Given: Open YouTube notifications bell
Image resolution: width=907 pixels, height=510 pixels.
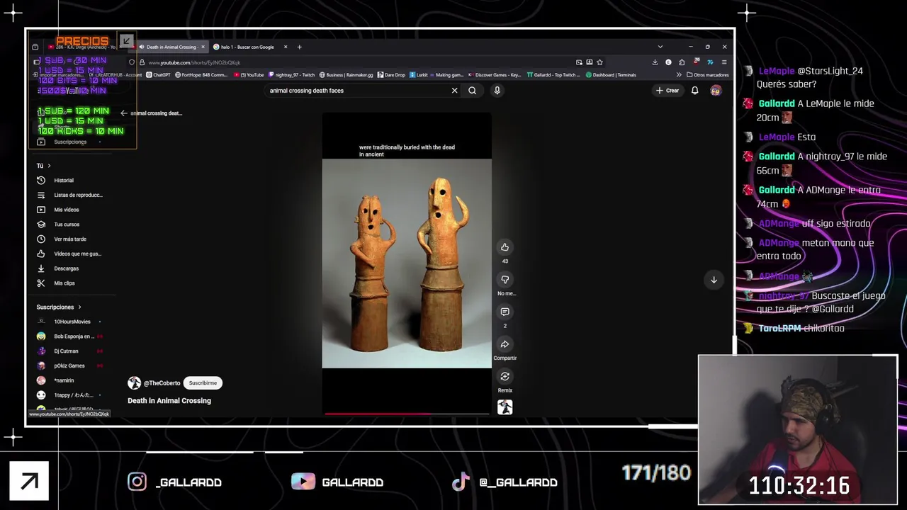Looking at the screenshot, I should (694, 91).
